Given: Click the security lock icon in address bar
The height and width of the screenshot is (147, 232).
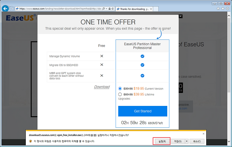Looking at the screenshot, I should [110, 9].
